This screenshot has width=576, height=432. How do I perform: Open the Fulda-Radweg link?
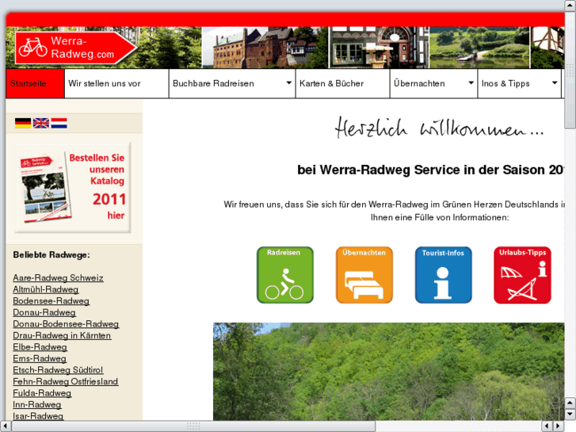(42, 393)
